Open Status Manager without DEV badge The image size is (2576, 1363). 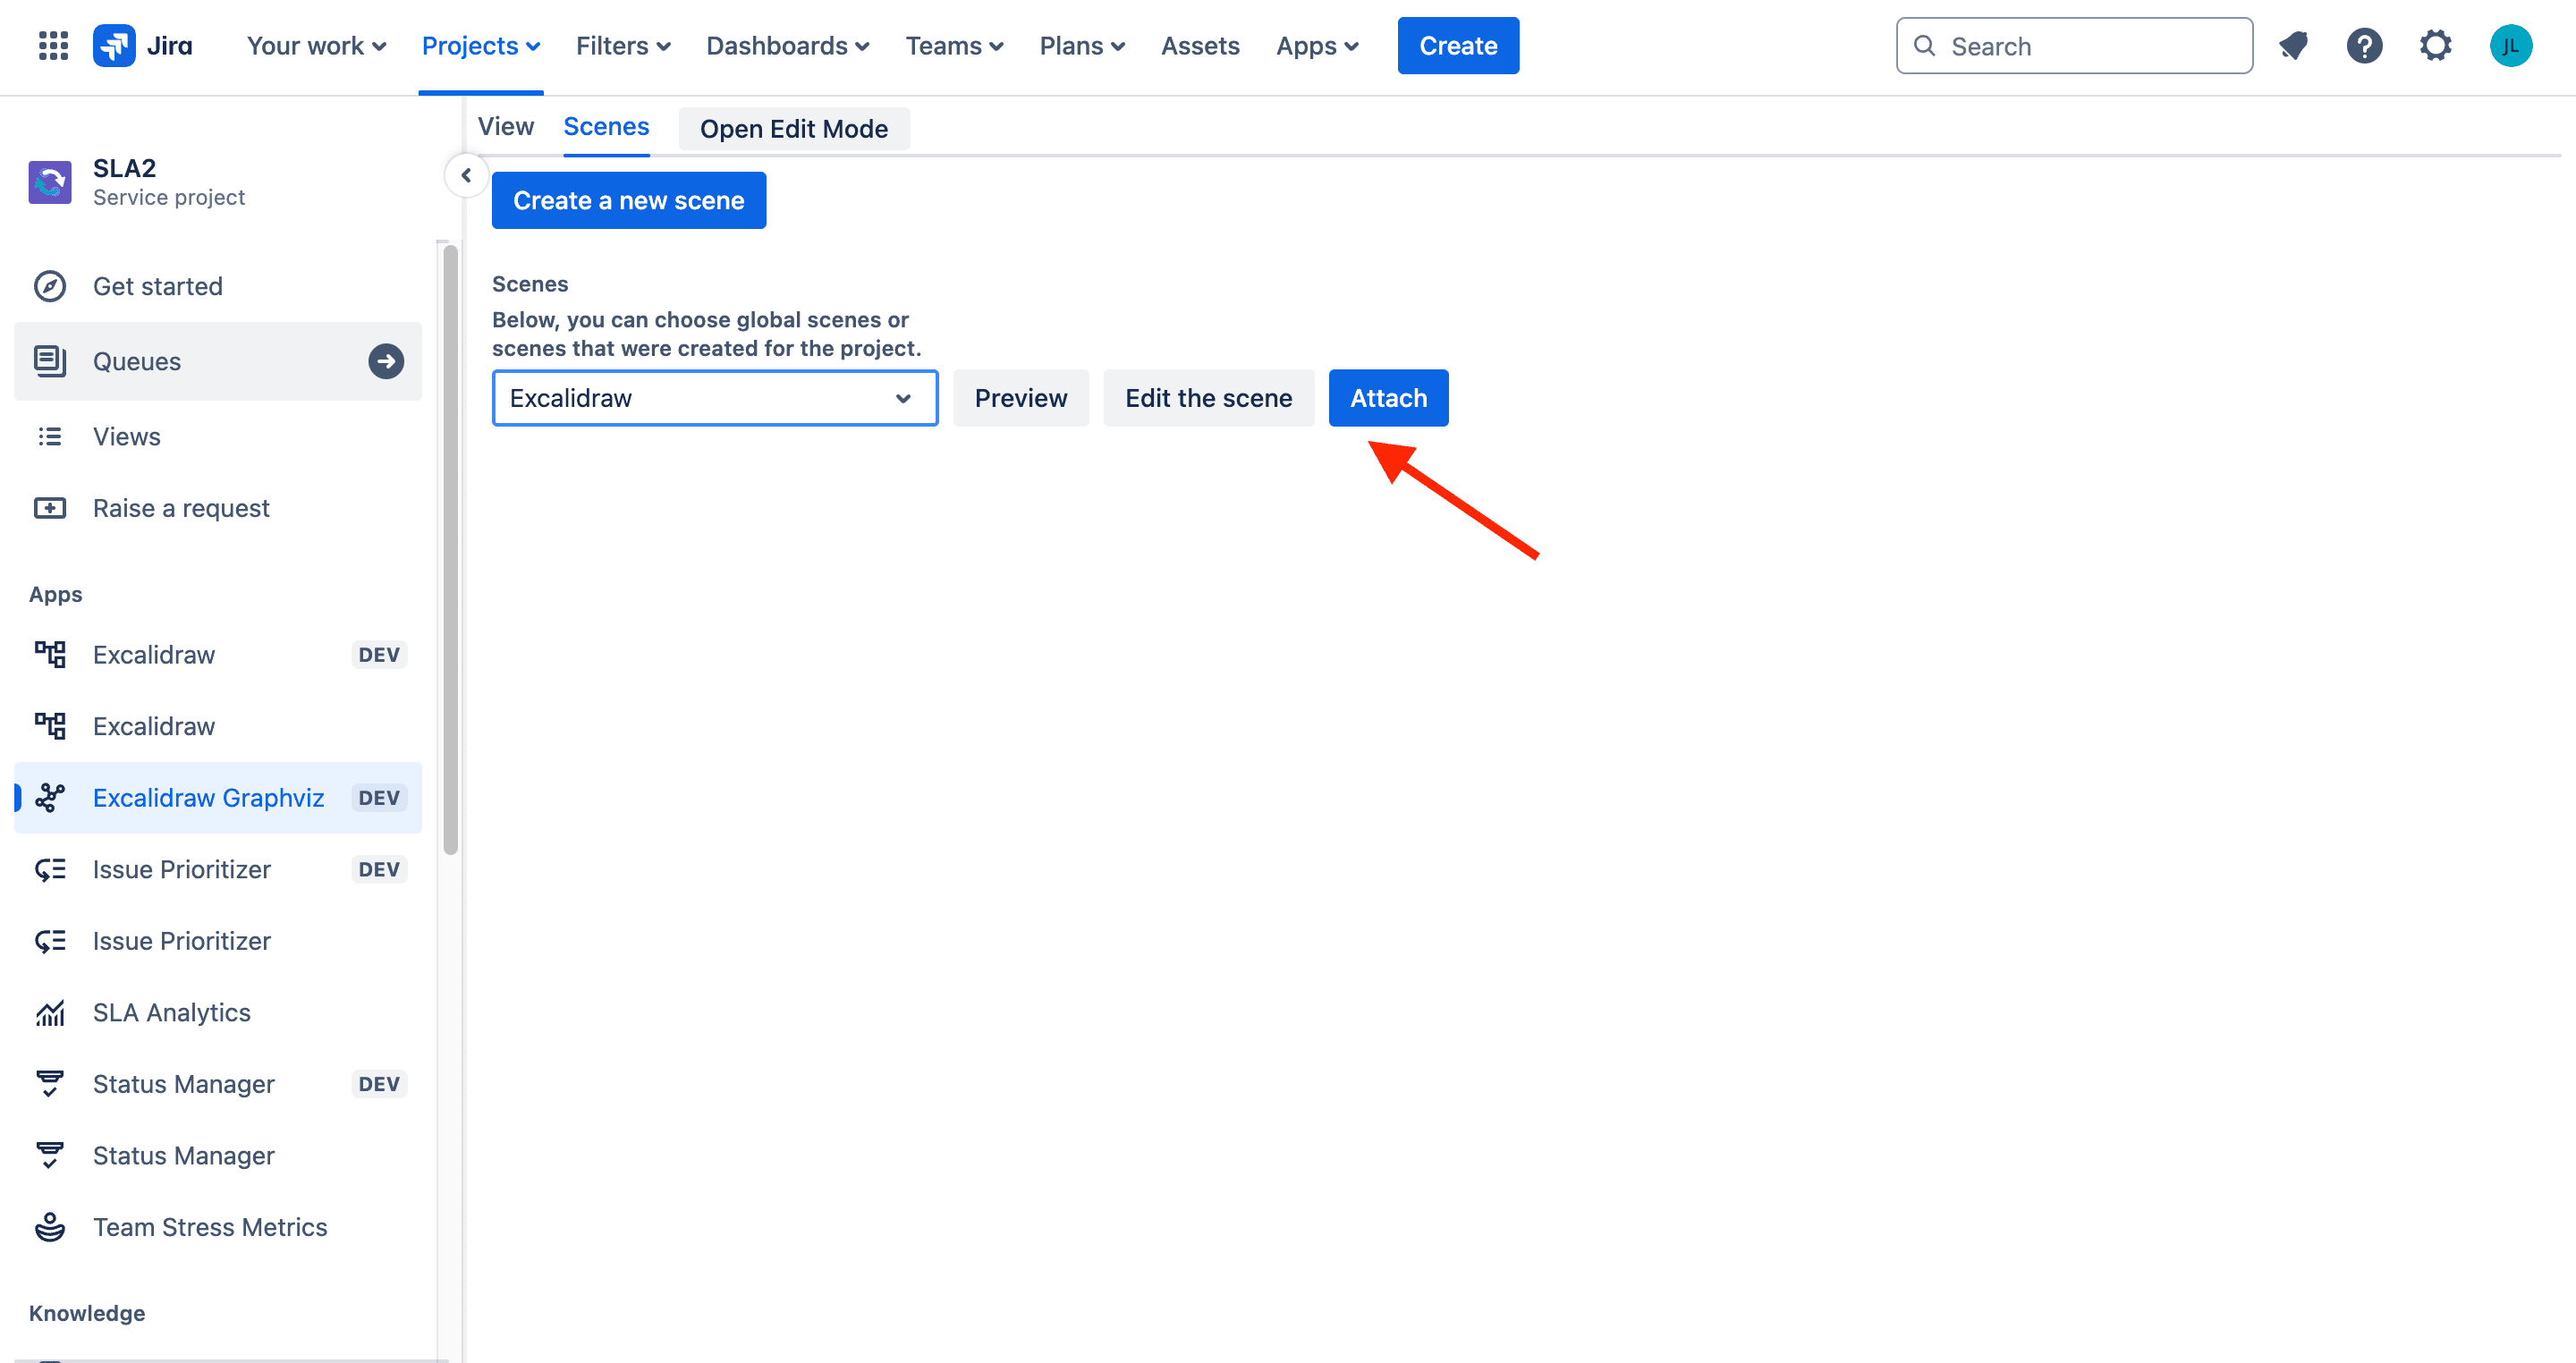(x=218, y=1156)
